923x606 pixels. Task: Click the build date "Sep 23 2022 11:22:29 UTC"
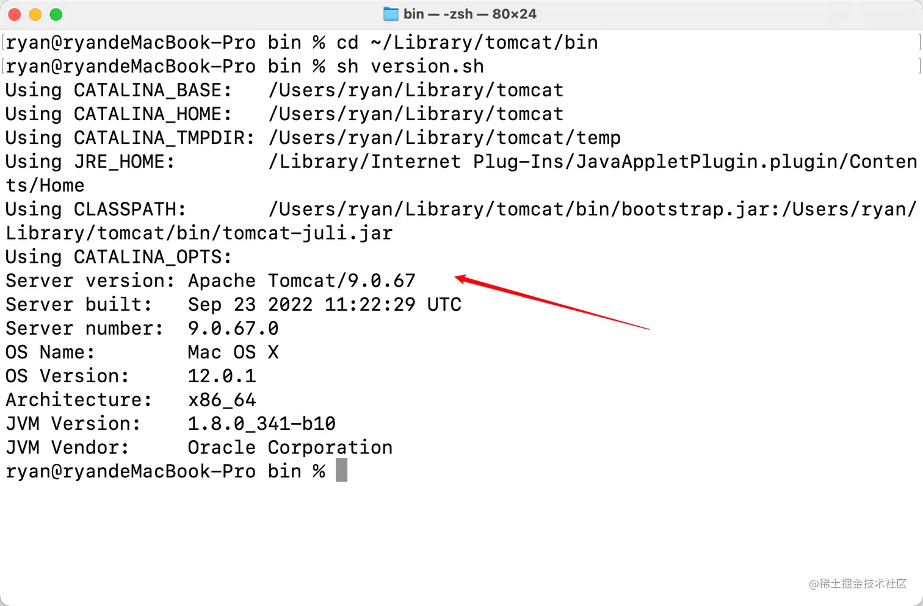click(x=324, y=304)
